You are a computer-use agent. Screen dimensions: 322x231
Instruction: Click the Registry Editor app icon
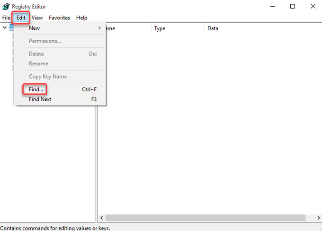coord(6,6)
